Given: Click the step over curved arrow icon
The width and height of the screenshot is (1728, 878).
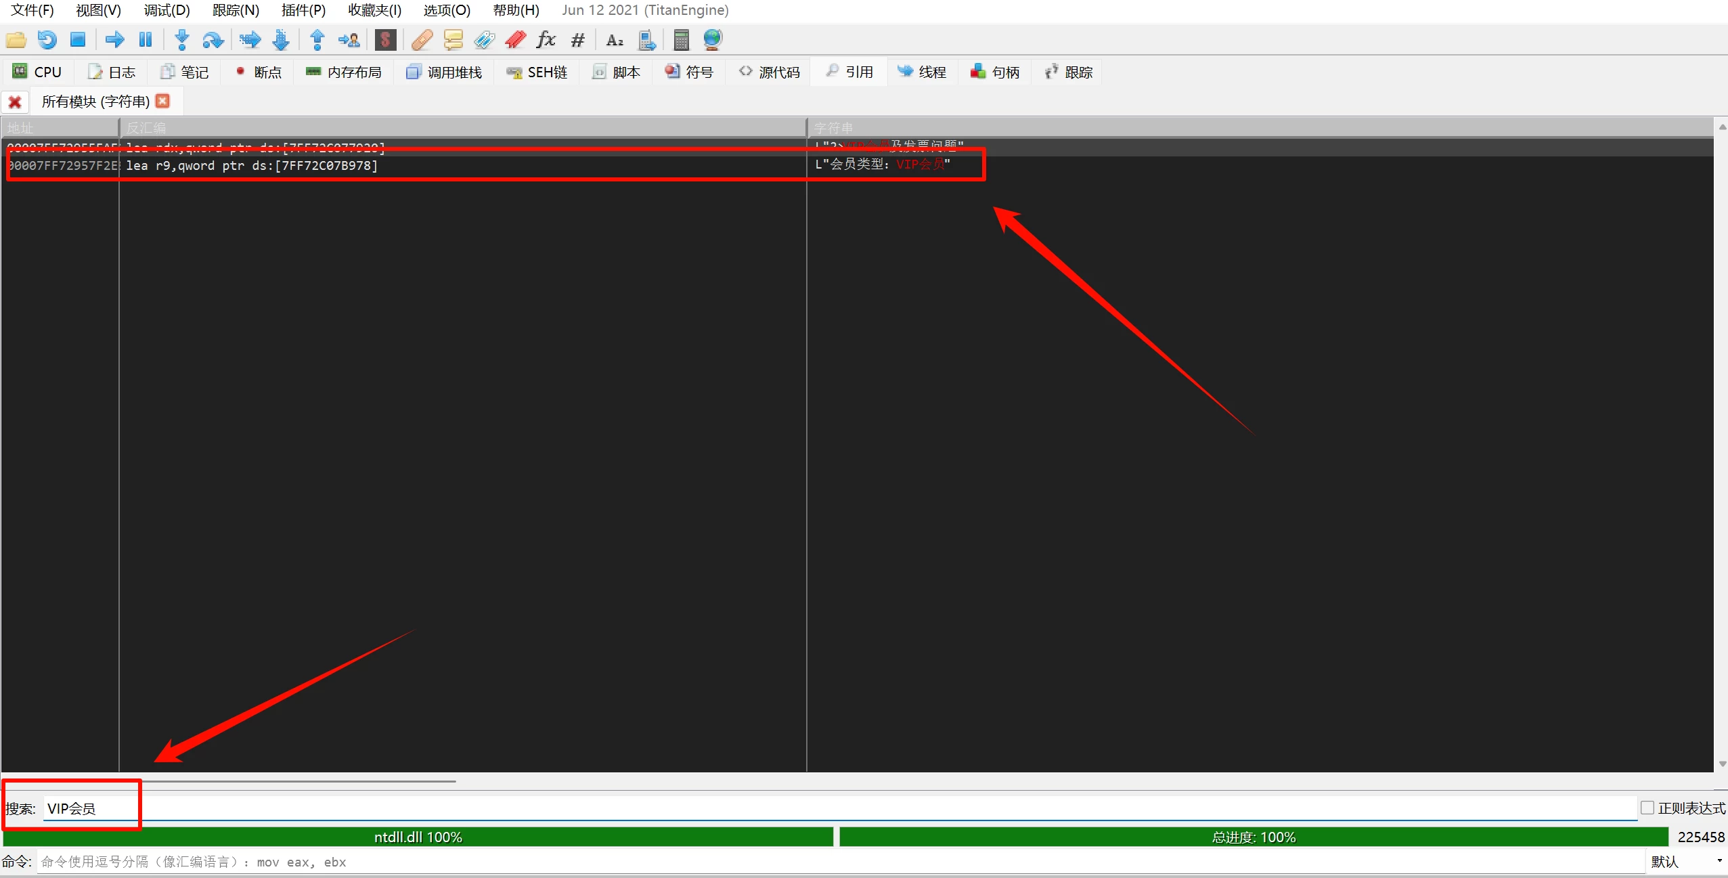Looking at the screenshot, I should [x=213, y=40].
